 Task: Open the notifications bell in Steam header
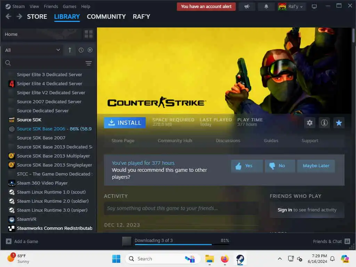(266, 7)
